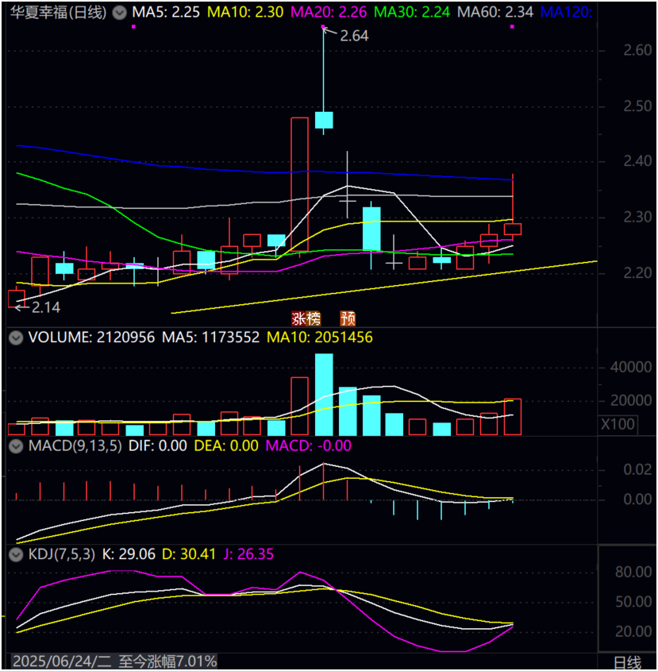Open dropdown next to 华夏幸福(日线) title
The image size is (658, 671).
(x=119, y=13)
